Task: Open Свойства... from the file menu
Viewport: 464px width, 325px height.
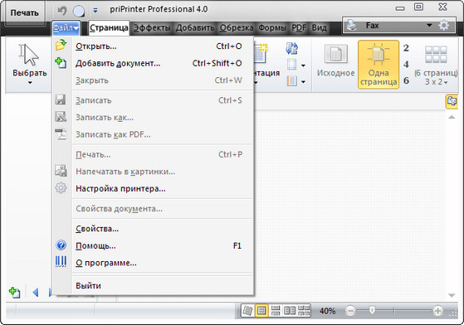Action: [x=154, y=229]
